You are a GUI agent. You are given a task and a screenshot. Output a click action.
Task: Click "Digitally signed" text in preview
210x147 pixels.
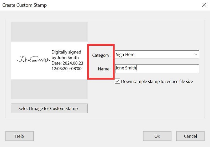[x=66, y=52]
